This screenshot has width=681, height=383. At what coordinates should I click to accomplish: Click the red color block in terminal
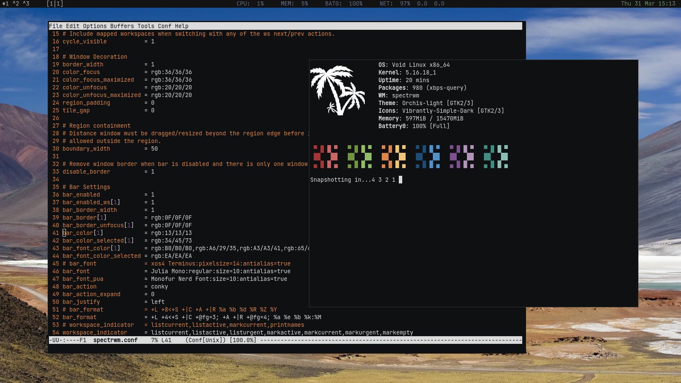[x=326, y=157]
